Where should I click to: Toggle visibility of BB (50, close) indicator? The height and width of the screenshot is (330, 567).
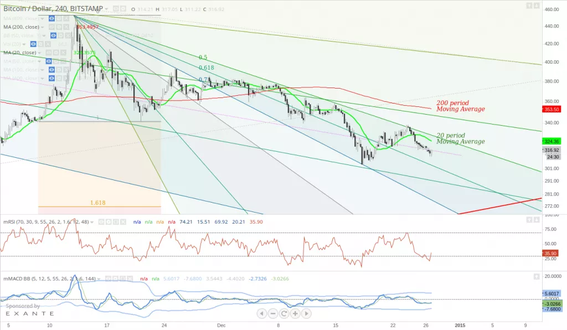(x=54, y=35)
